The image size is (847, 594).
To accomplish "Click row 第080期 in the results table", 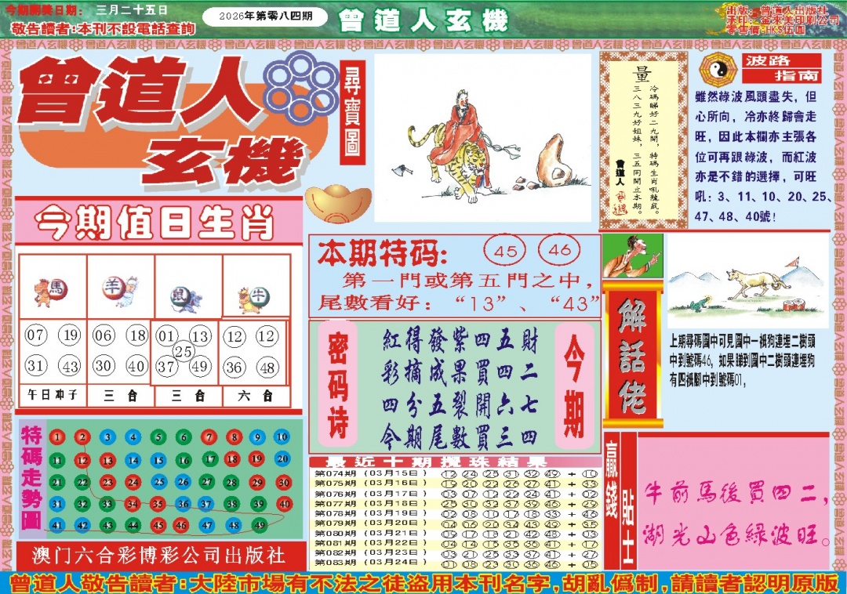I will [337, 533].
